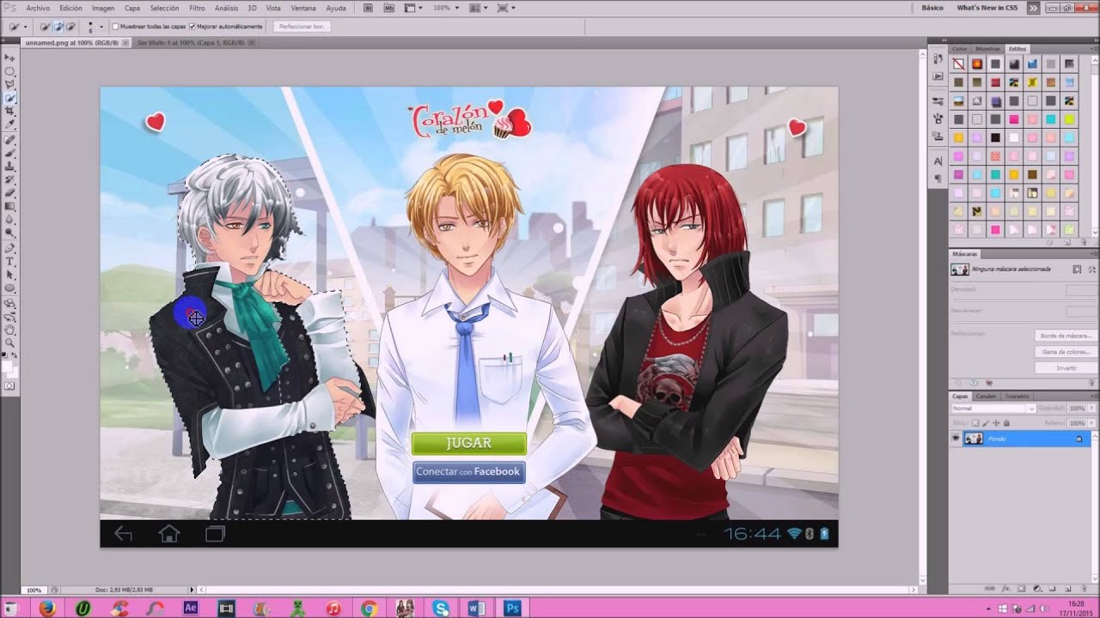Open Photoshop from the Windows taskbar
Viewport: 1100px width, 618px height.
[x=512, y=608]
